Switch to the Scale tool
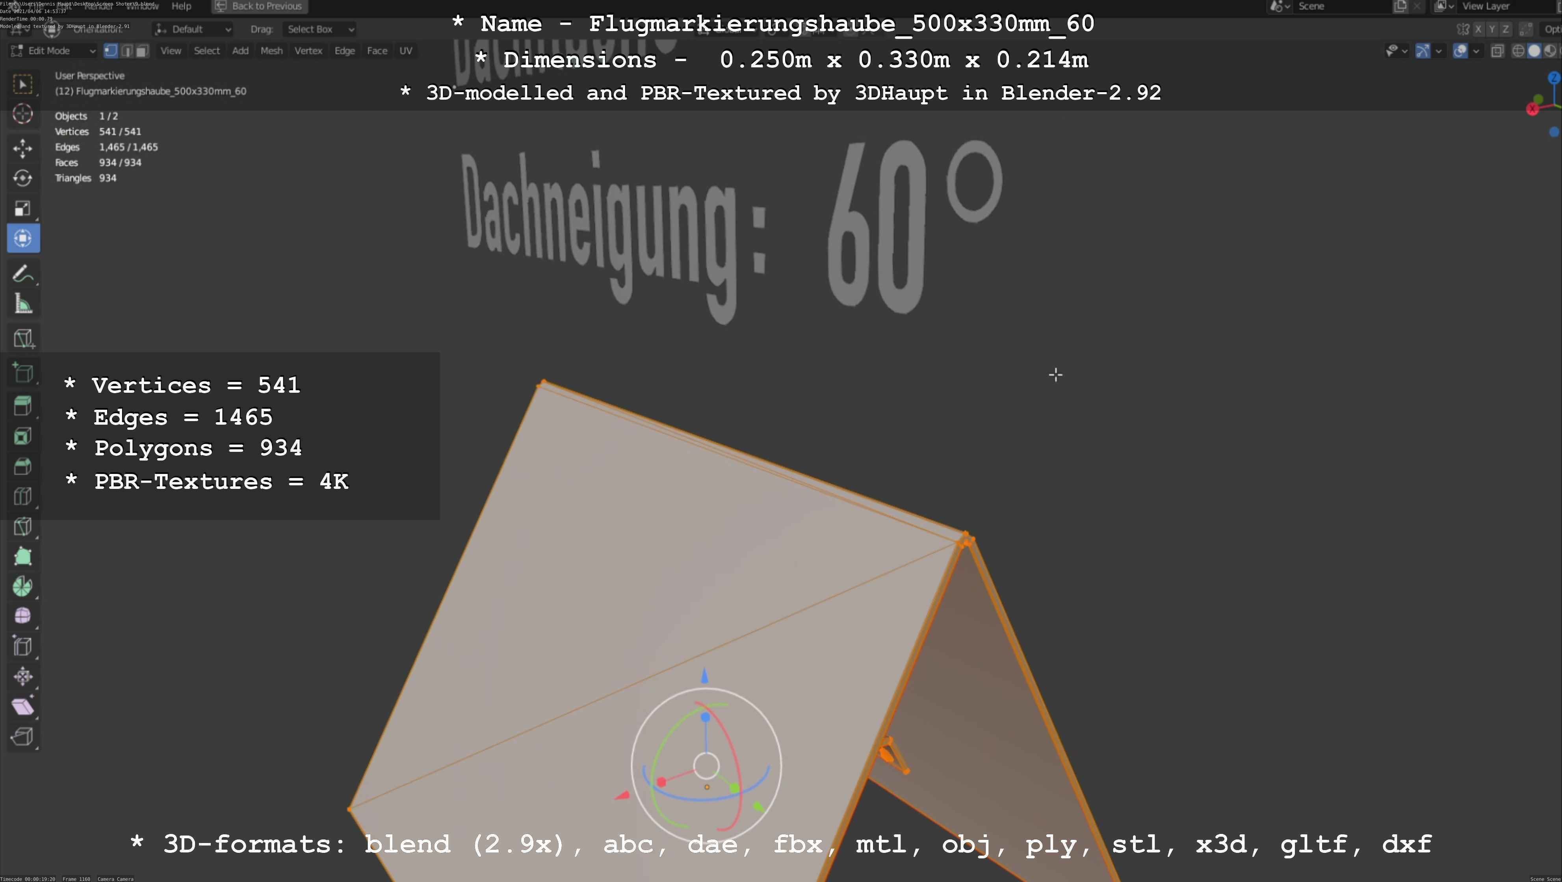The width and height of the screenshot is (1562, 882). click(23, 208)
